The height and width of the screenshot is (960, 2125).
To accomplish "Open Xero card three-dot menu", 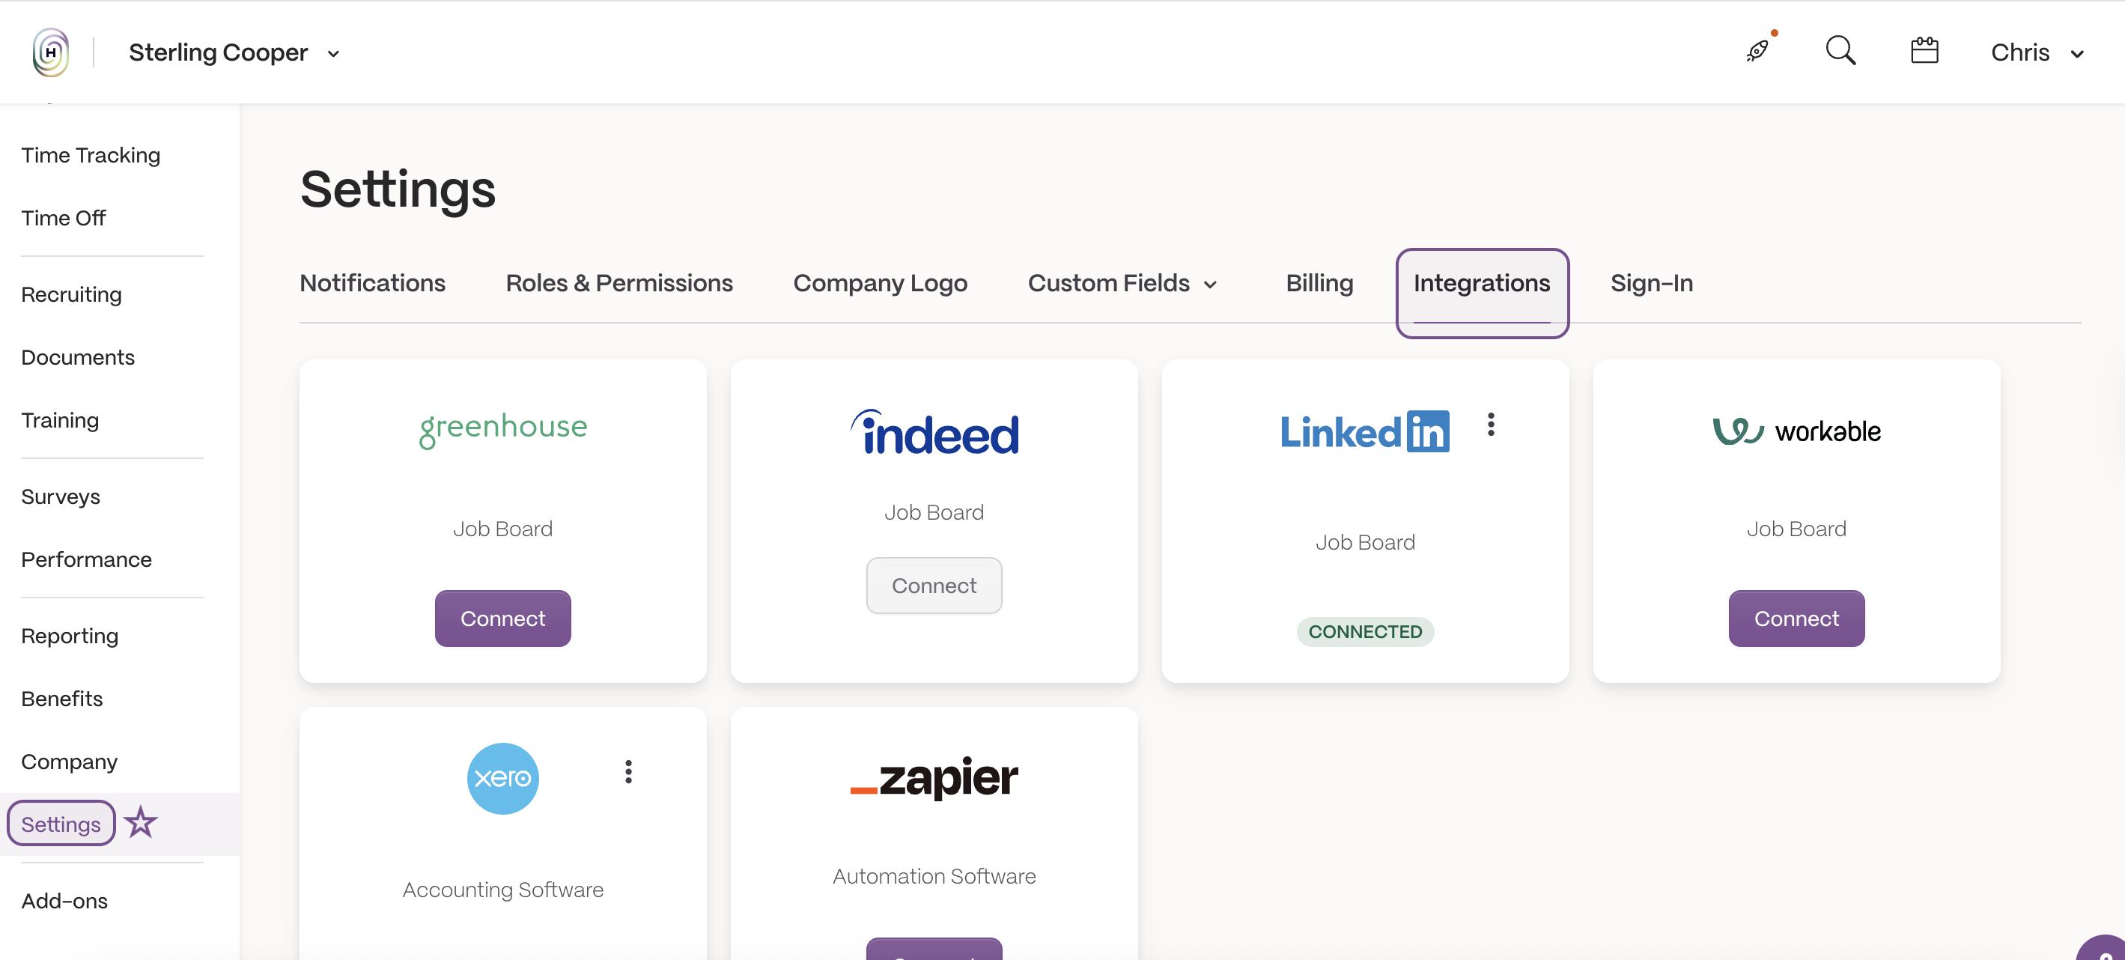I will point(627,772).
